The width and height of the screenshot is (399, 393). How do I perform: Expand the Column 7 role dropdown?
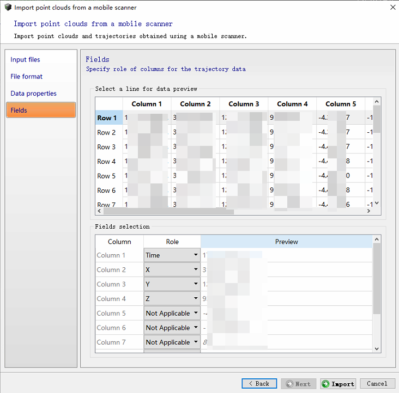[x=172, y=342]
